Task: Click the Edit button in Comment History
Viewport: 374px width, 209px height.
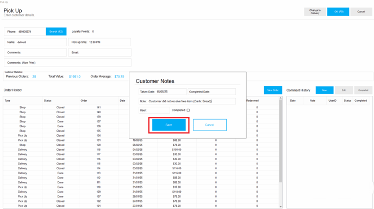Action: 344,90
